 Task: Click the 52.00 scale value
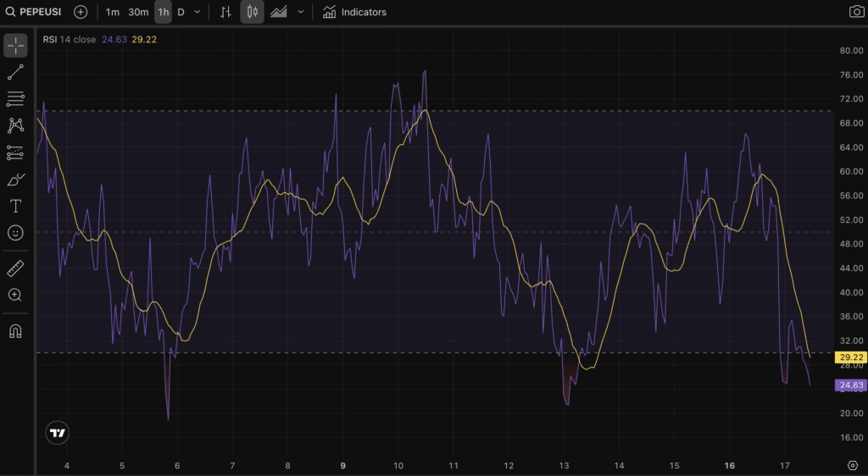851,220
